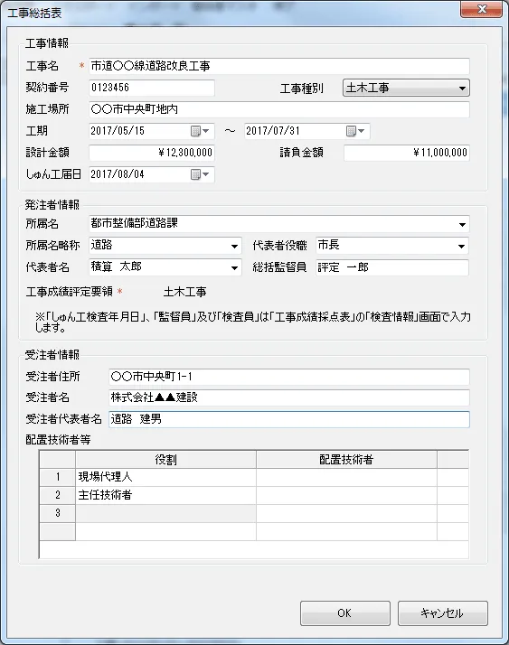Select row 2 header in table
The image size is (509, 645).
[58, 495]
